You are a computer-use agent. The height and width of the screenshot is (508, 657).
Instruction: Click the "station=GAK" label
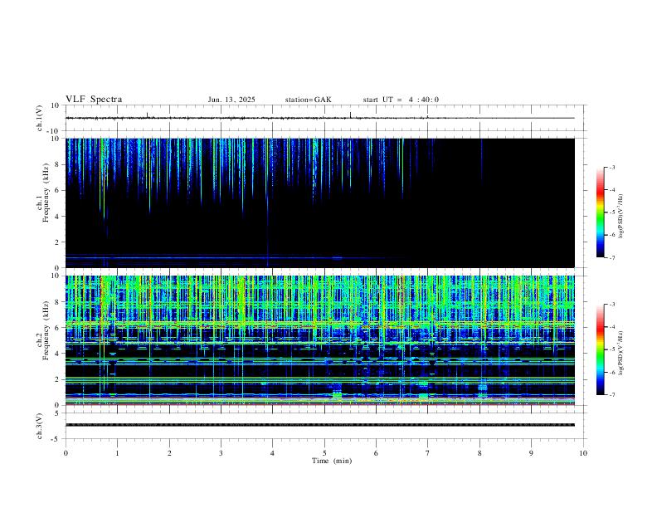(x=308, y=100)
